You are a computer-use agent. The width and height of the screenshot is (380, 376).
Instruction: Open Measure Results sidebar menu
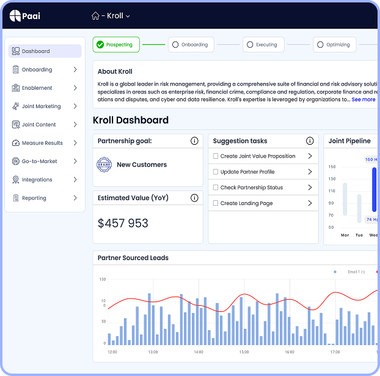pyautogui.click(x=45, y=143)
